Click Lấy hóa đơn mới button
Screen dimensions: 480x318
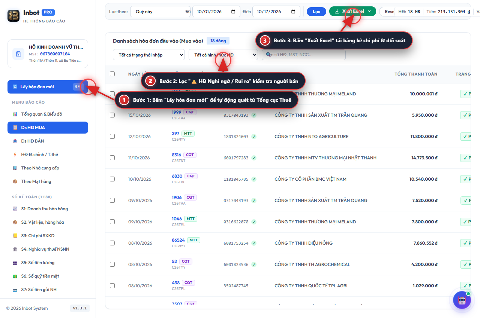click(x=48, y=87)
